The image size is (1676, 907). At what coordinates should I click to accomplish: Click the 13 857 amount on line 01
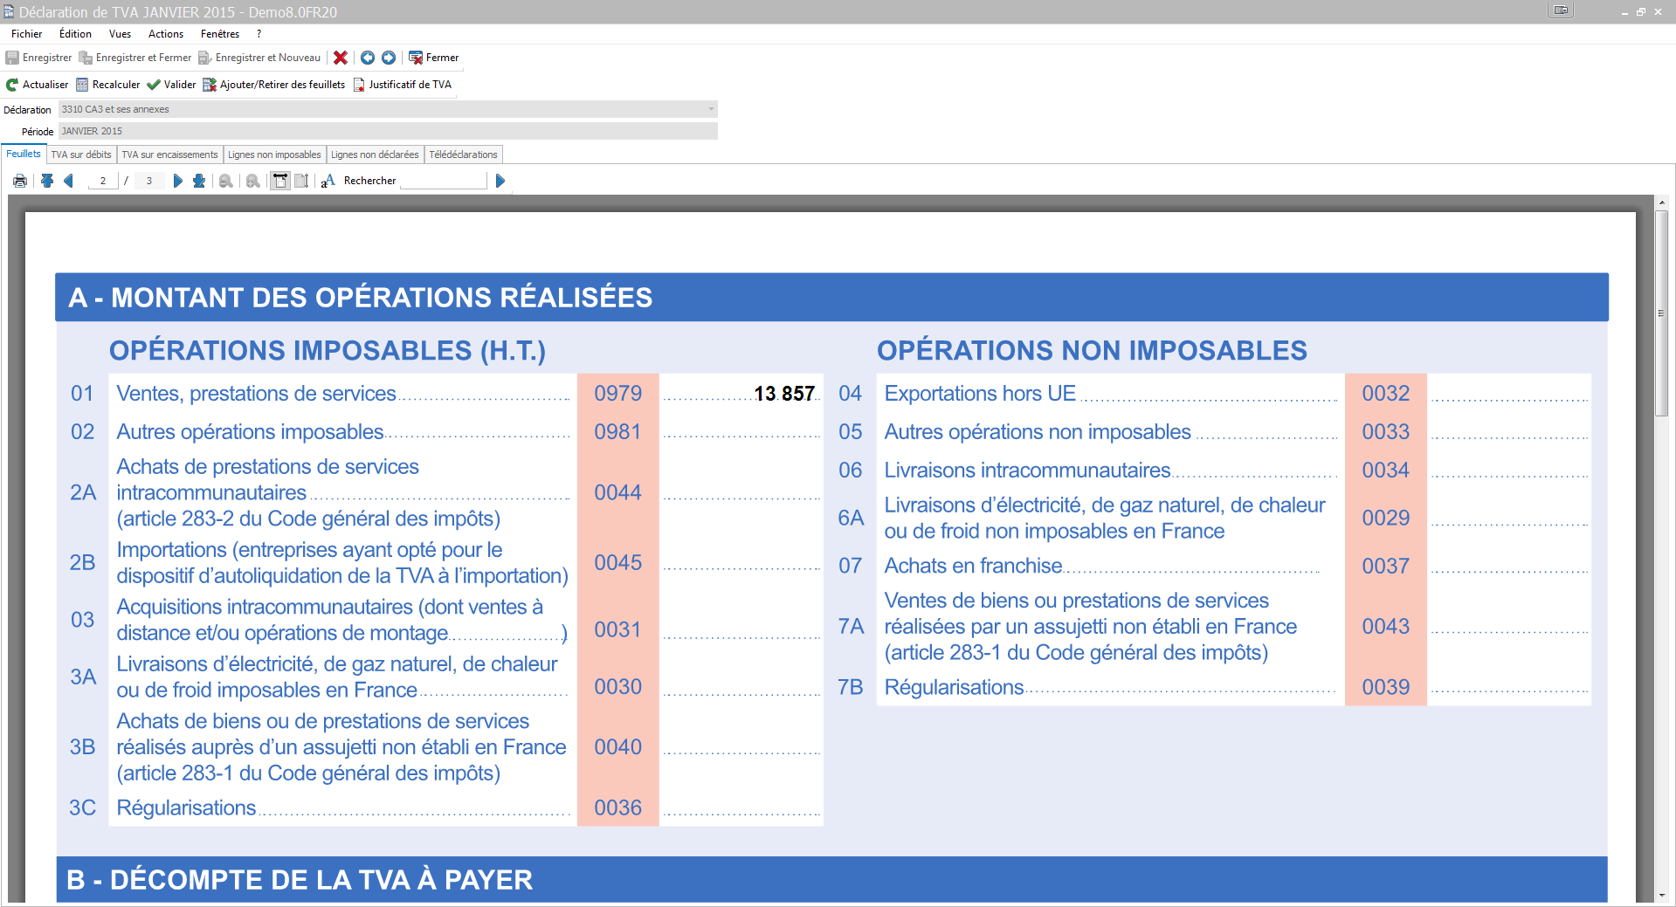click(784, 394)
